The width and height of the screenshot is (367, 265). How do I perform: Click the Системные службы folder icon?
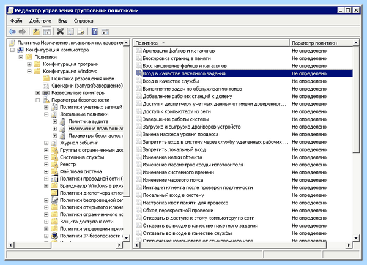(x=54, y=157)
